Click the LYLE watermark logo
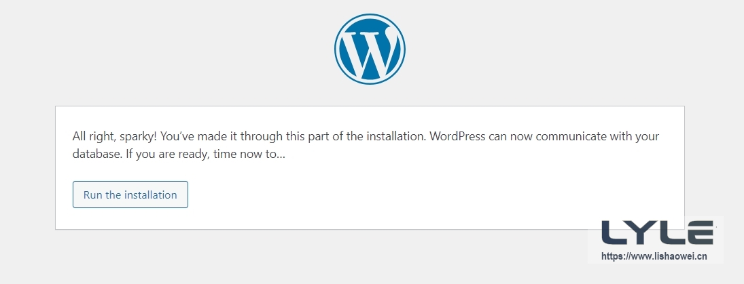 pos(657,233)
